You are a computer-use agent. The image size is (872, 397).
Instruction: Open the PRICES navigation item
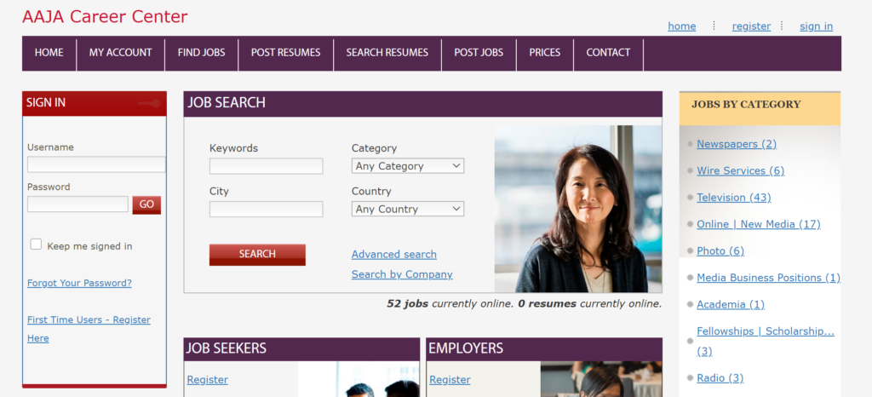point(544,53)
